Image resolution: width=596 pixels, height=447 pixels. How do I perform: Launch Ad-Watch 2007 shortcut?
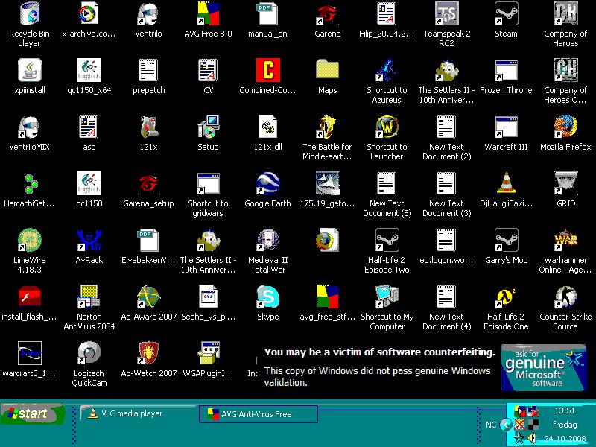coord(148,353)
